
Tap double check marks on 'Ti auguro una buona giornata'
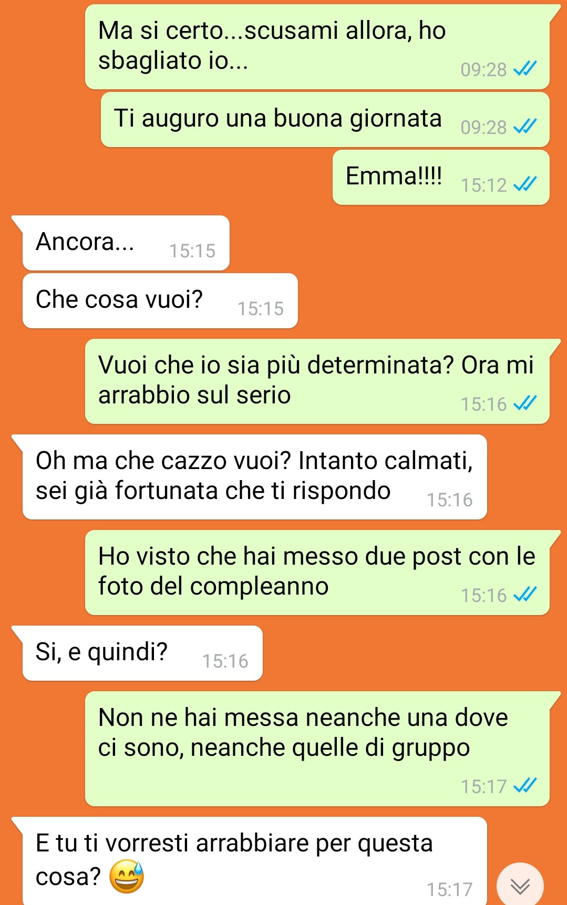tap(525, 126)
